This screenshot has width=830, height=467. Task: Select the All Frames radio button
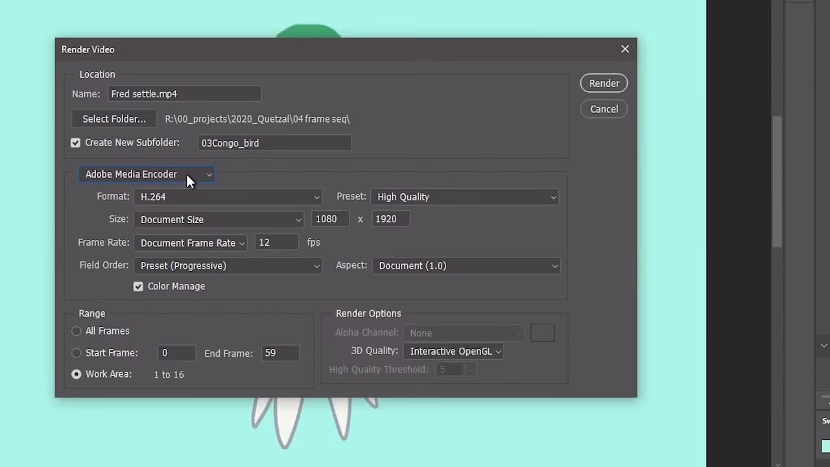(x=76, y=331)
